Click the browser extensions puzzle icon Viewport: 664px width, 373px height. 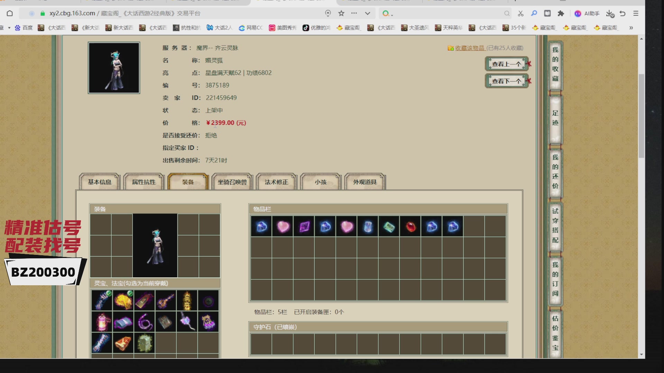click(561, 13)
